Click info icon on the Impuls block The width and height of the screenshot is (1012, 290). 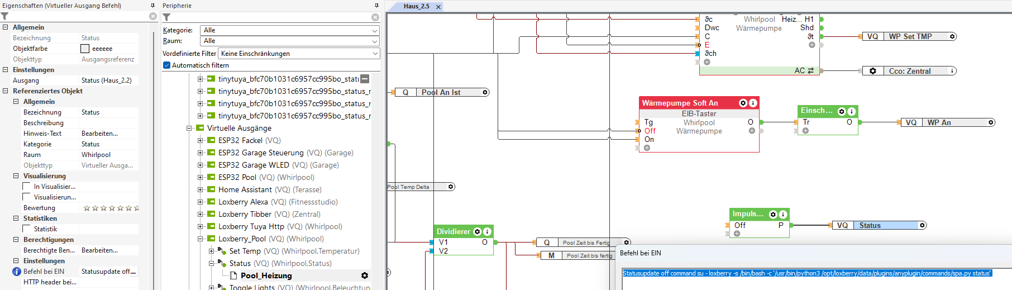point(783,215)
